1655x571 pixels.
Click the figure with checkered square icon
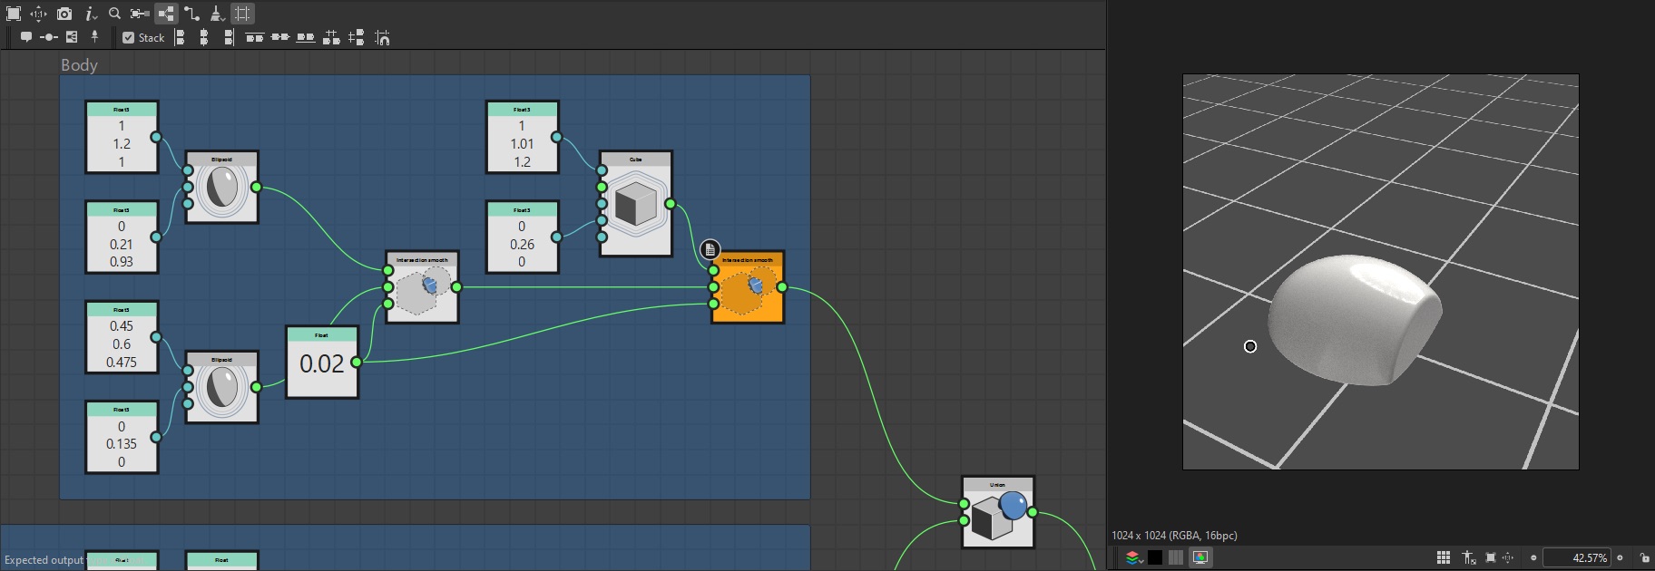pos(1469,557)
